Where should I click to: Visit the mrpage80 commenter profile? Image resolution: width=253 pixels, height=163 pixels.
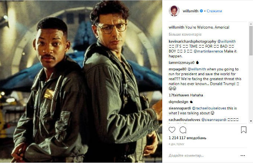click(177, 69)
